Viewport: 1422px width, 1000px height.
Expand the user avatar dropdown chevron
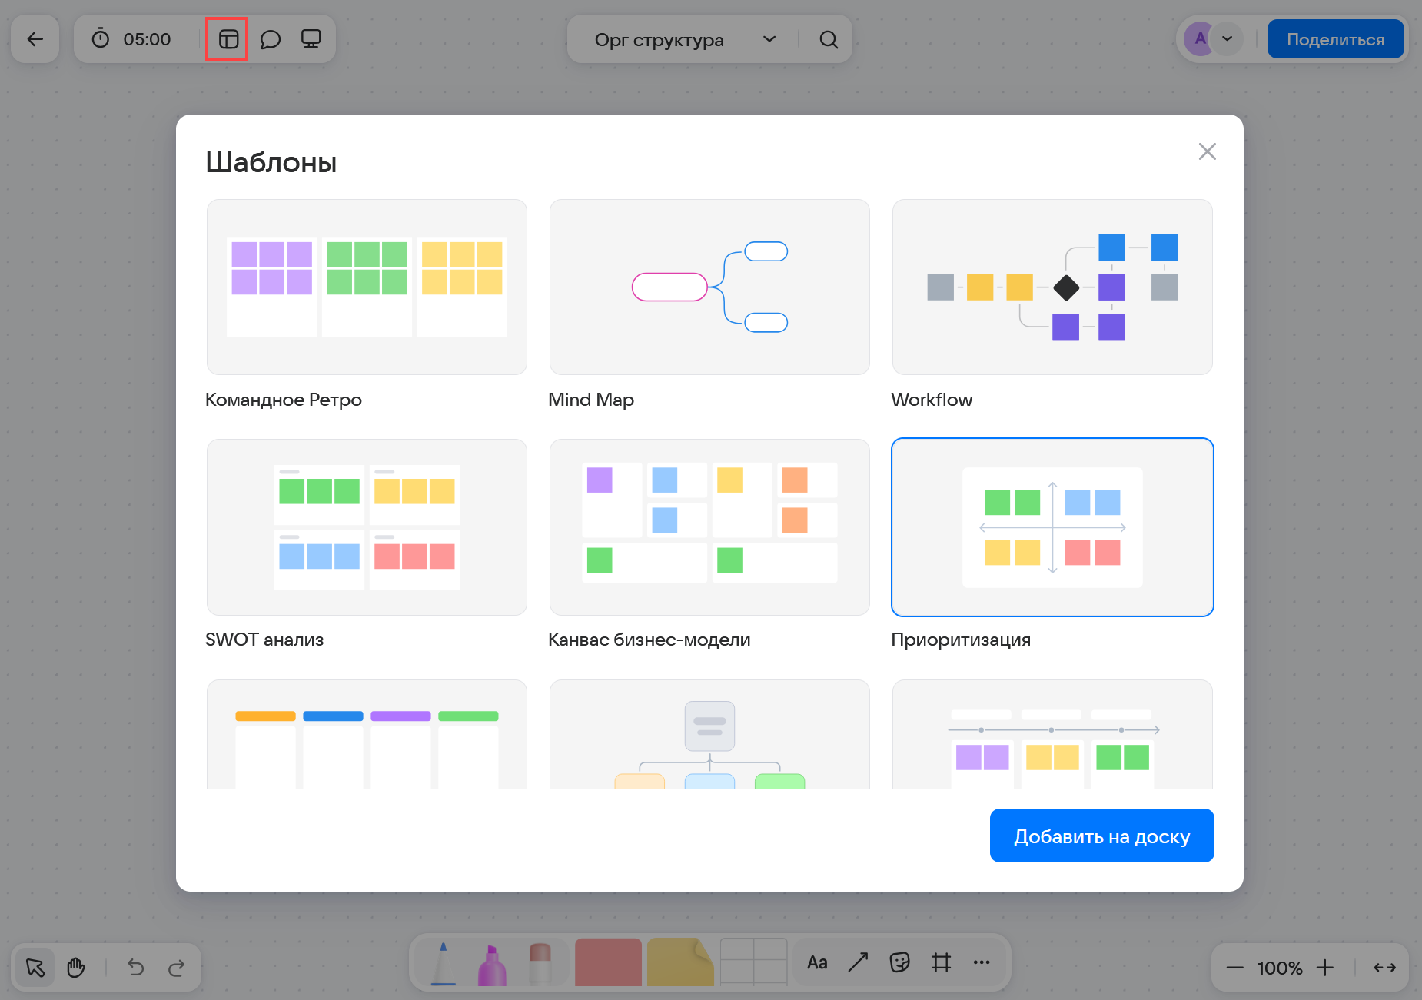1228,38
